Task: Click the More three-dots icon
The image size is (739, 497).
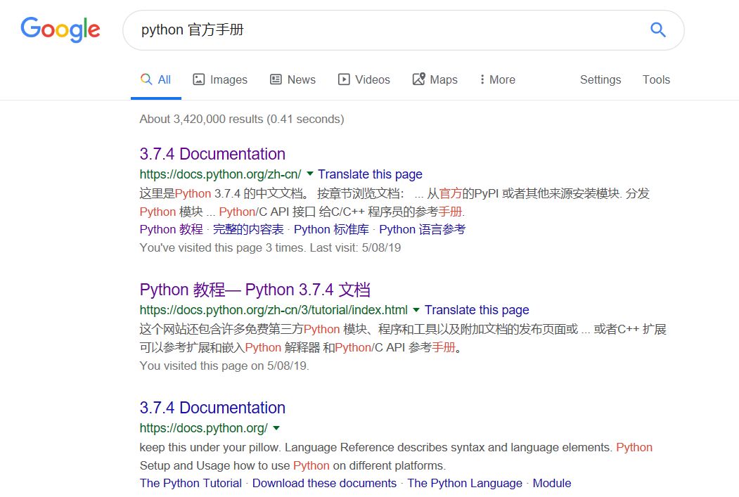Action: [482, 79]
